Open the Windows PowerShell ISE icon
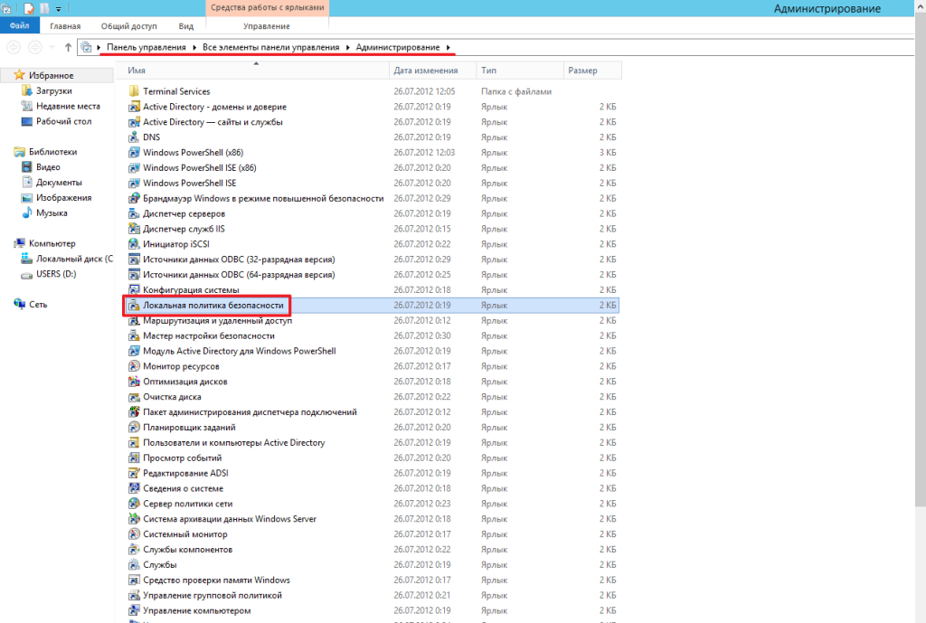This screenshot has width=926, height=623. coord(134,183)
